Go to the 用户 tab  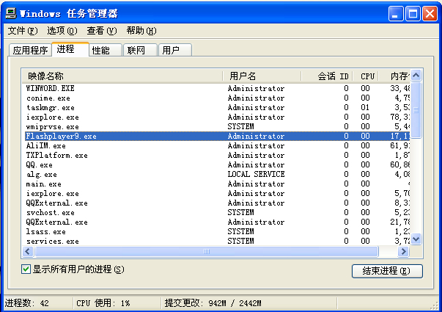[x=175, y=50]
